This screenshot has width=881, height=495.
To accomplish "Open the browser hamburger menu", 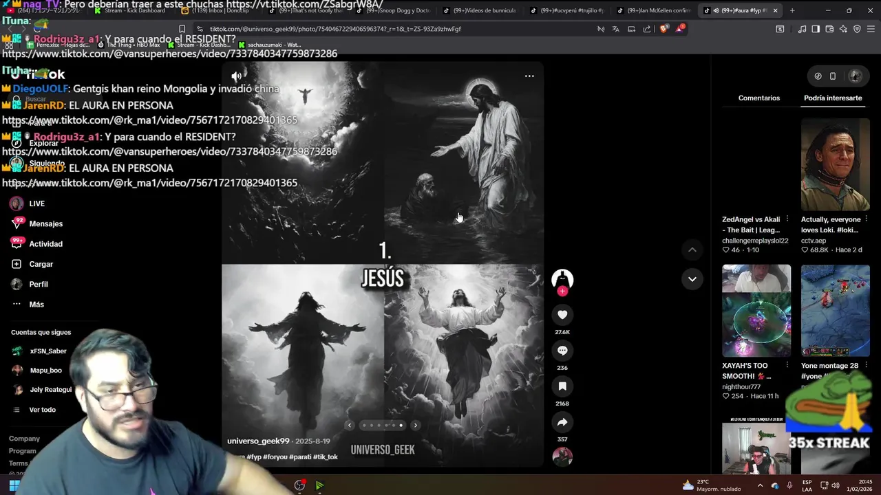I will click(871, 29).
